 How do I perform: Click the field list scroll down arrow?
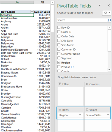point(109,70)
